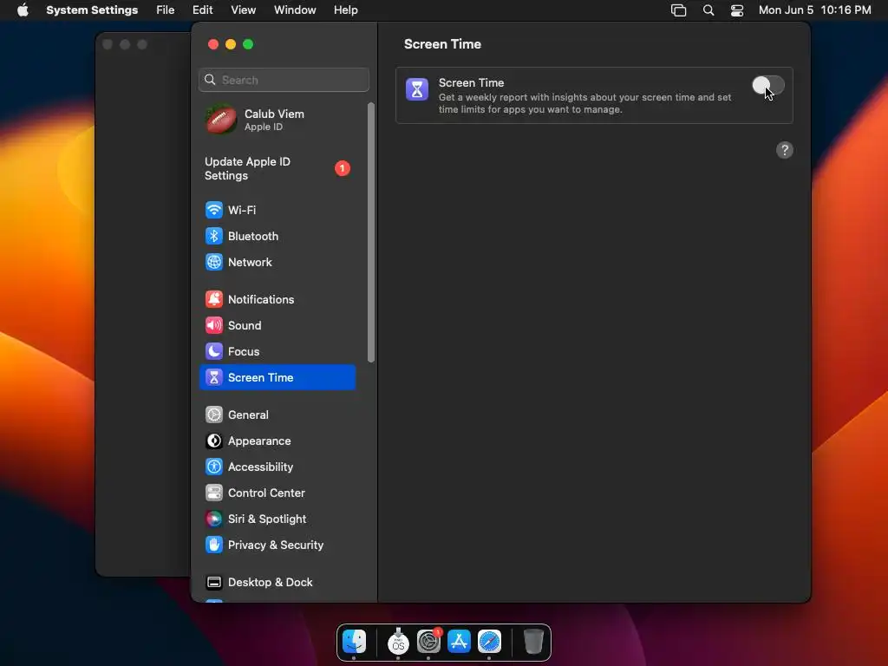Open the Window menu
Viewport: 888px width, 666px height.
click(295, 10)
